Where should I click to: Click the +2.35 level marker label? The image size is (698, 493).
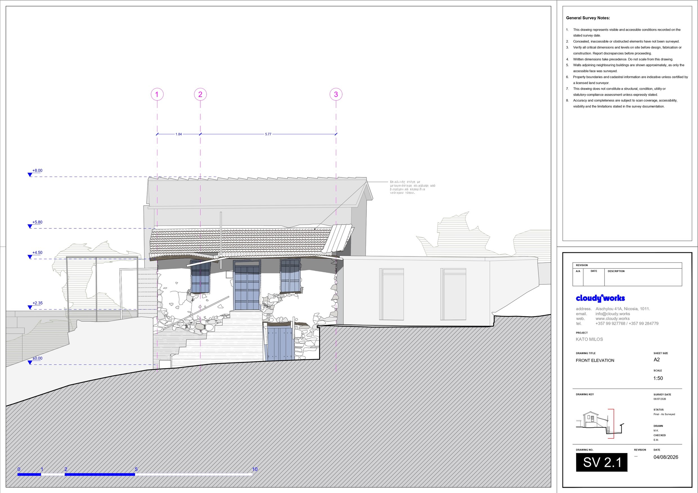click(37, 303)
